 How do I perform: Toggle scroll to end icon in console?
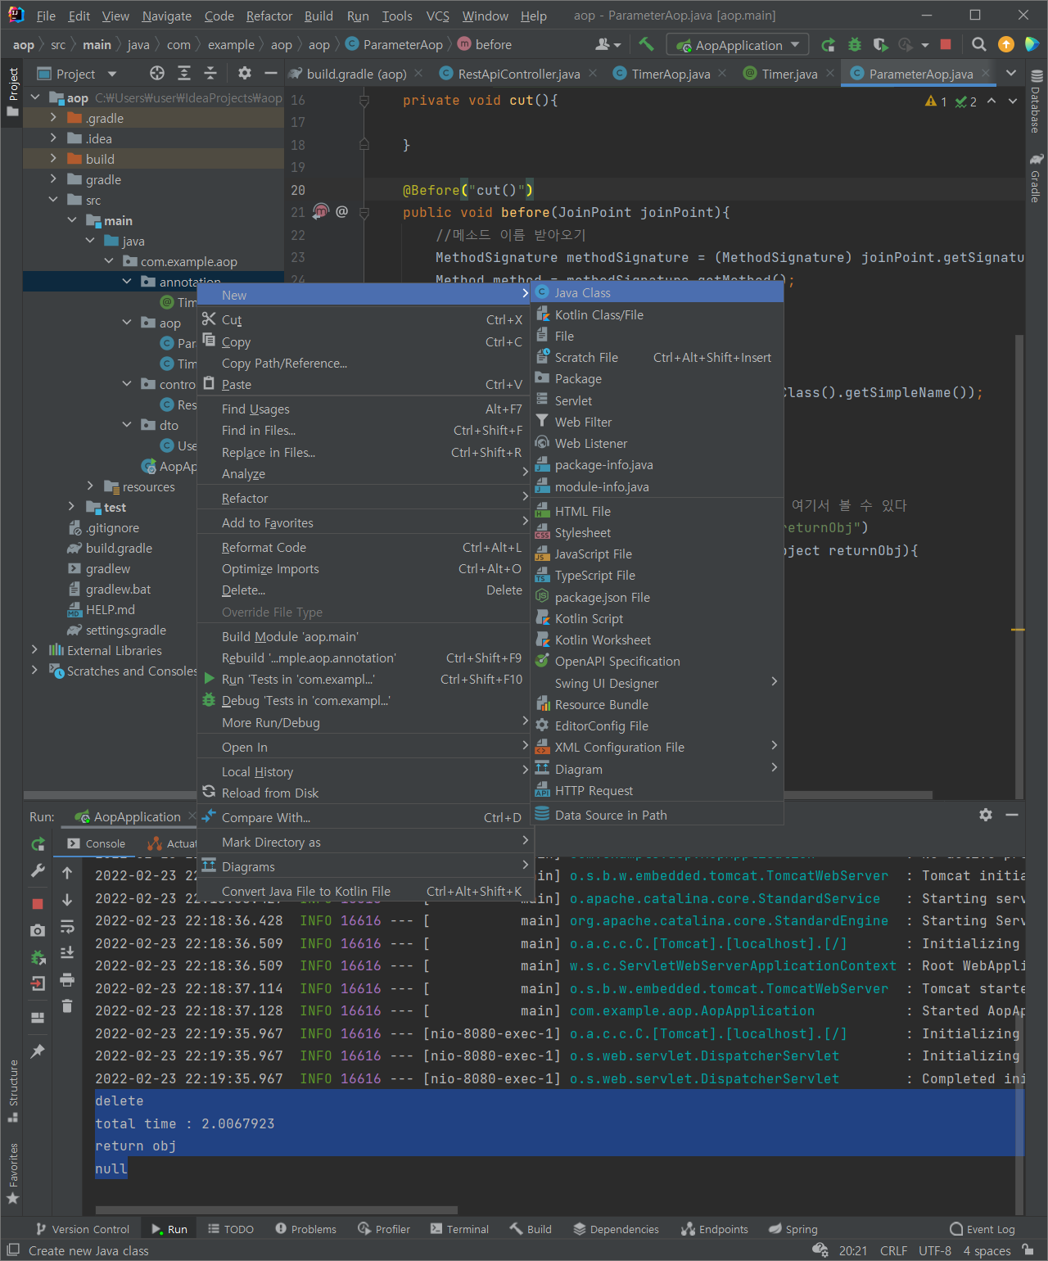pos(67,952)
